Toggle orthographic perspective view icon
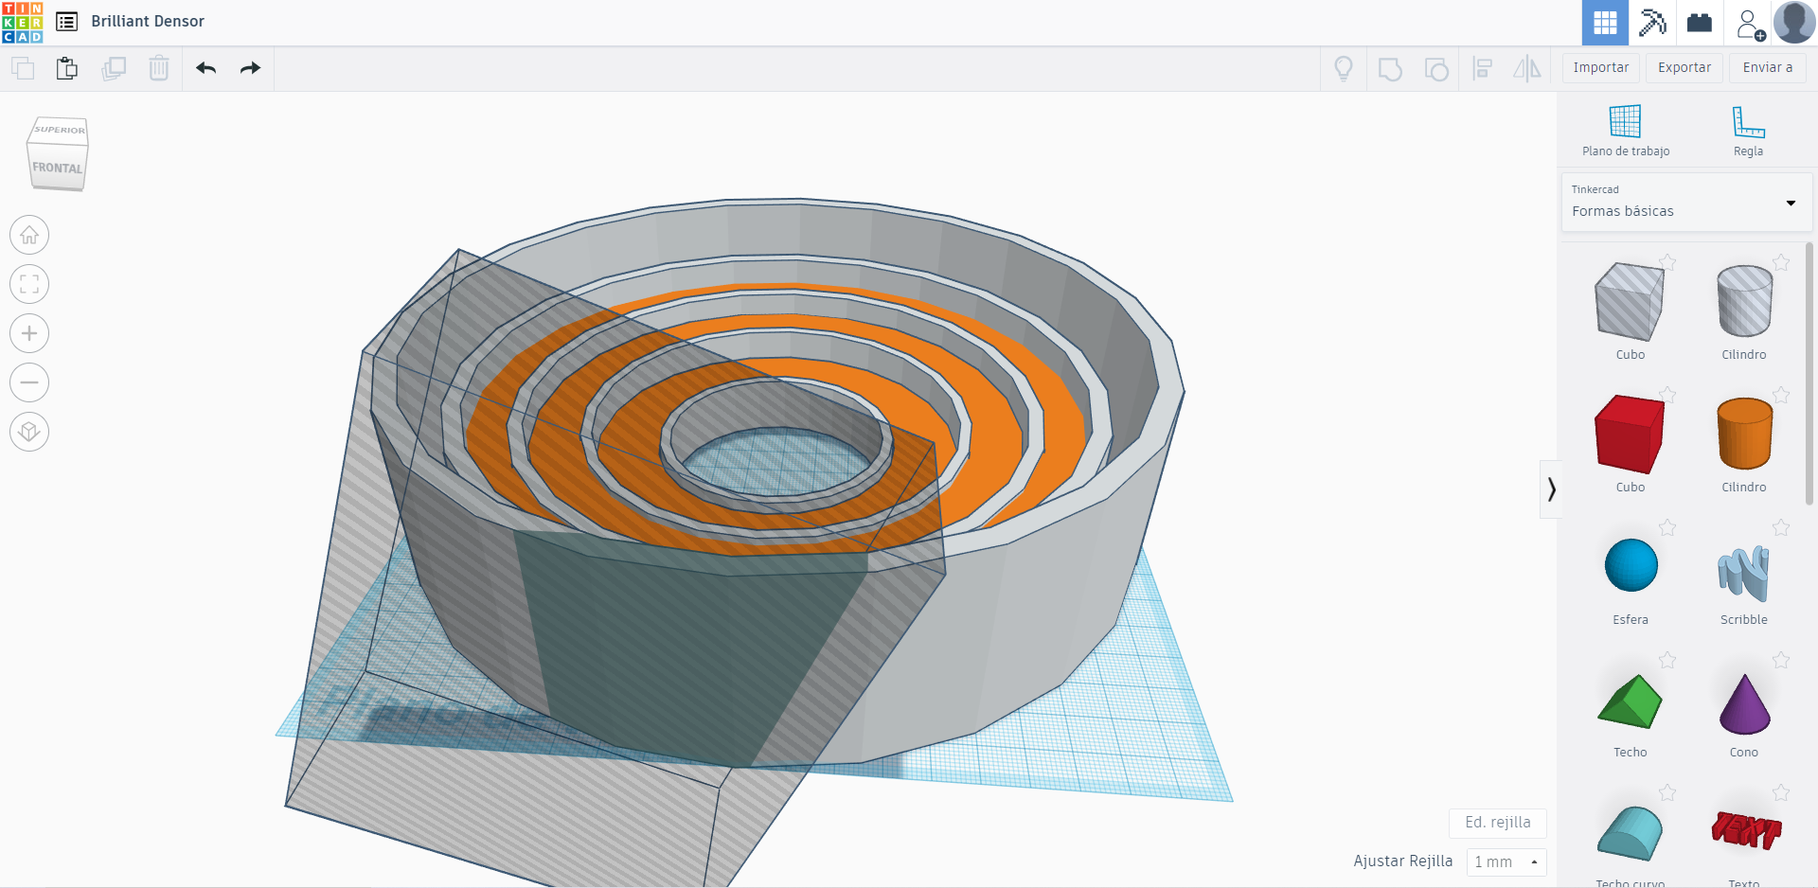Screen dimensions: 1818x888 [29, 432]
